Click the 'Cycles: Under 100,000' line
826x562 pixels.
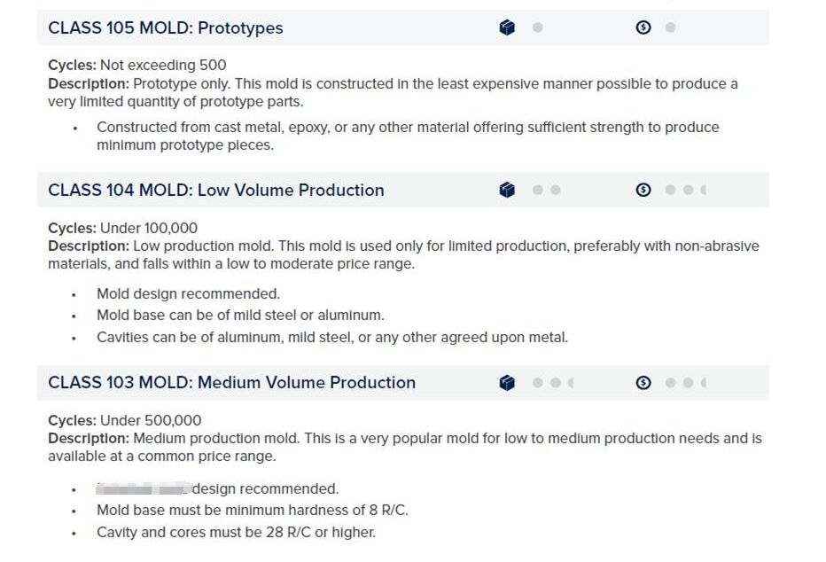click(122, 228)
